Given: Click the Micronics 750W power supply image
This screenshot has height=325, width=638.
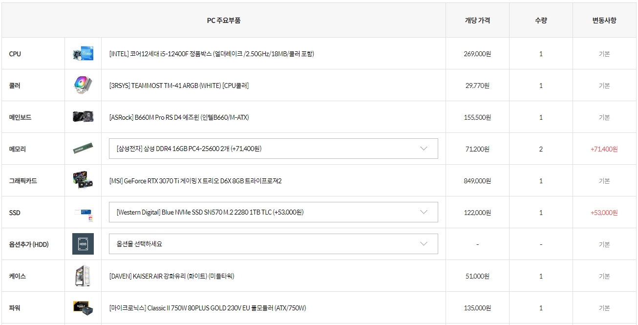Looking at the screenshot, I should coord(83,308).
